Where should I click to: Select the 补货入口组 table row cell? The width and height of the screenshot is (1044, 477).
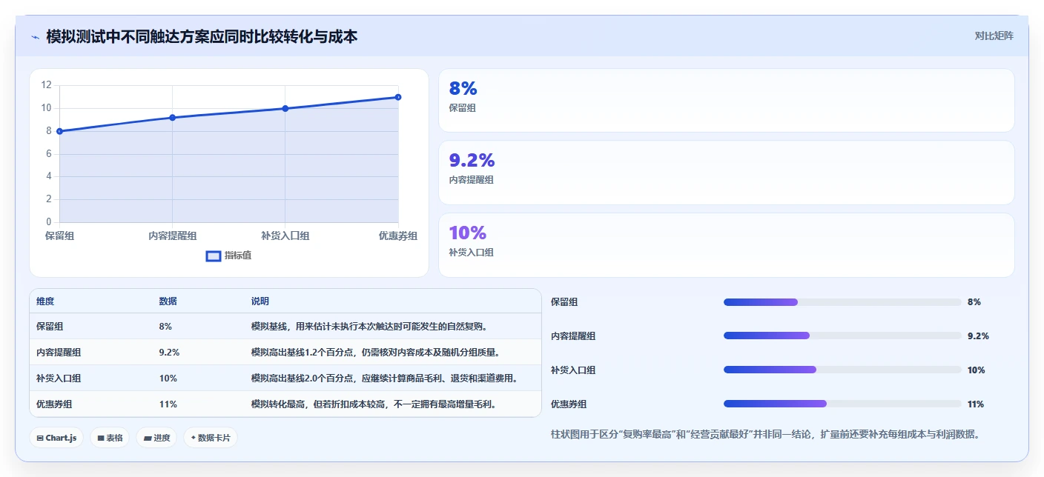tap(59, 378)
